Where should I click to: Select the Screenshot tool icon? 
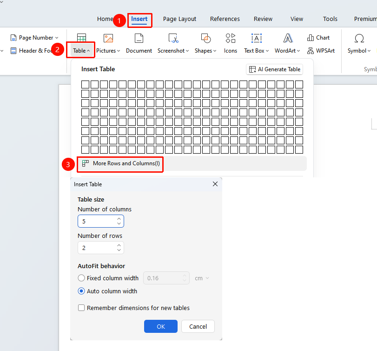173,38
